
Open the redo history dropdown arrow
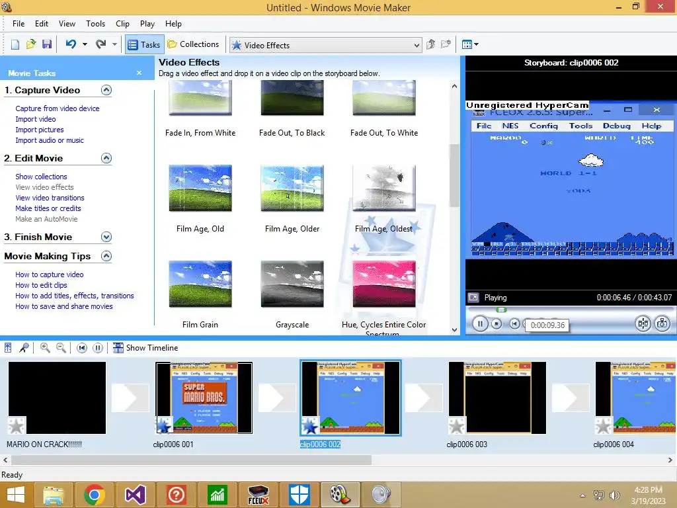(x=114, y=44)
